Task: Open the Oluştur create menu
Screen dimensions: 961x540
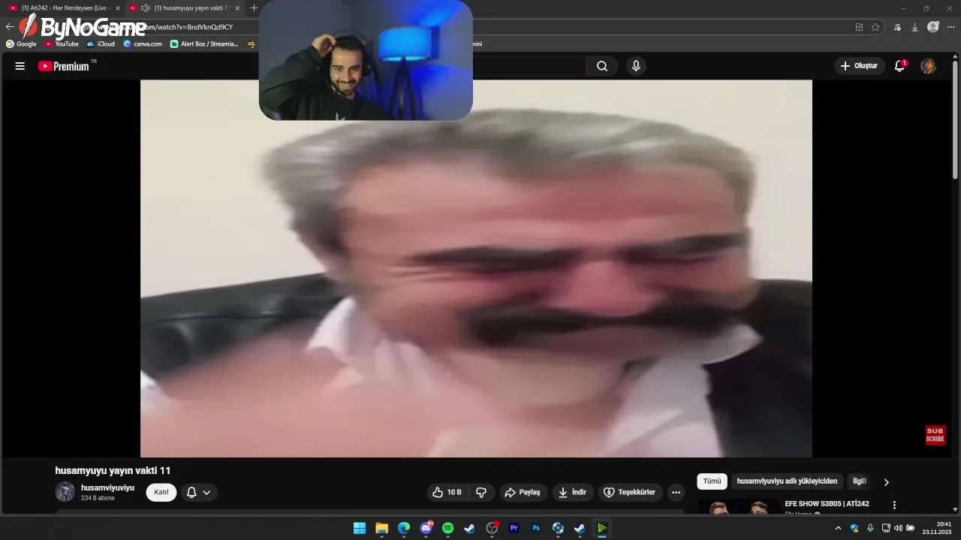Action: (859, 66)
